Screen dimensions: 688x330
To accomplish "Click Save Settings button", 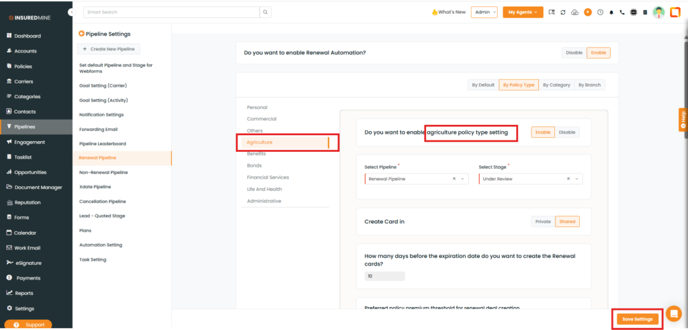I will click(x=637, y=319).
